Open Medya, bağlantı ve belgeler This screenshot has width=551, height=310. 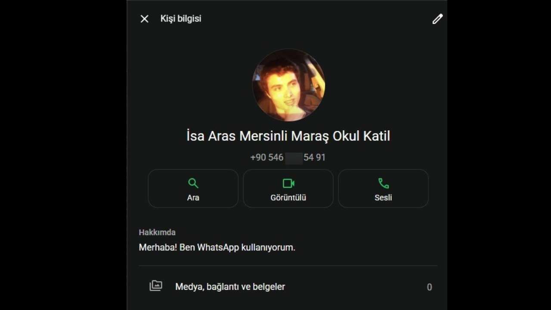point(288,287)
